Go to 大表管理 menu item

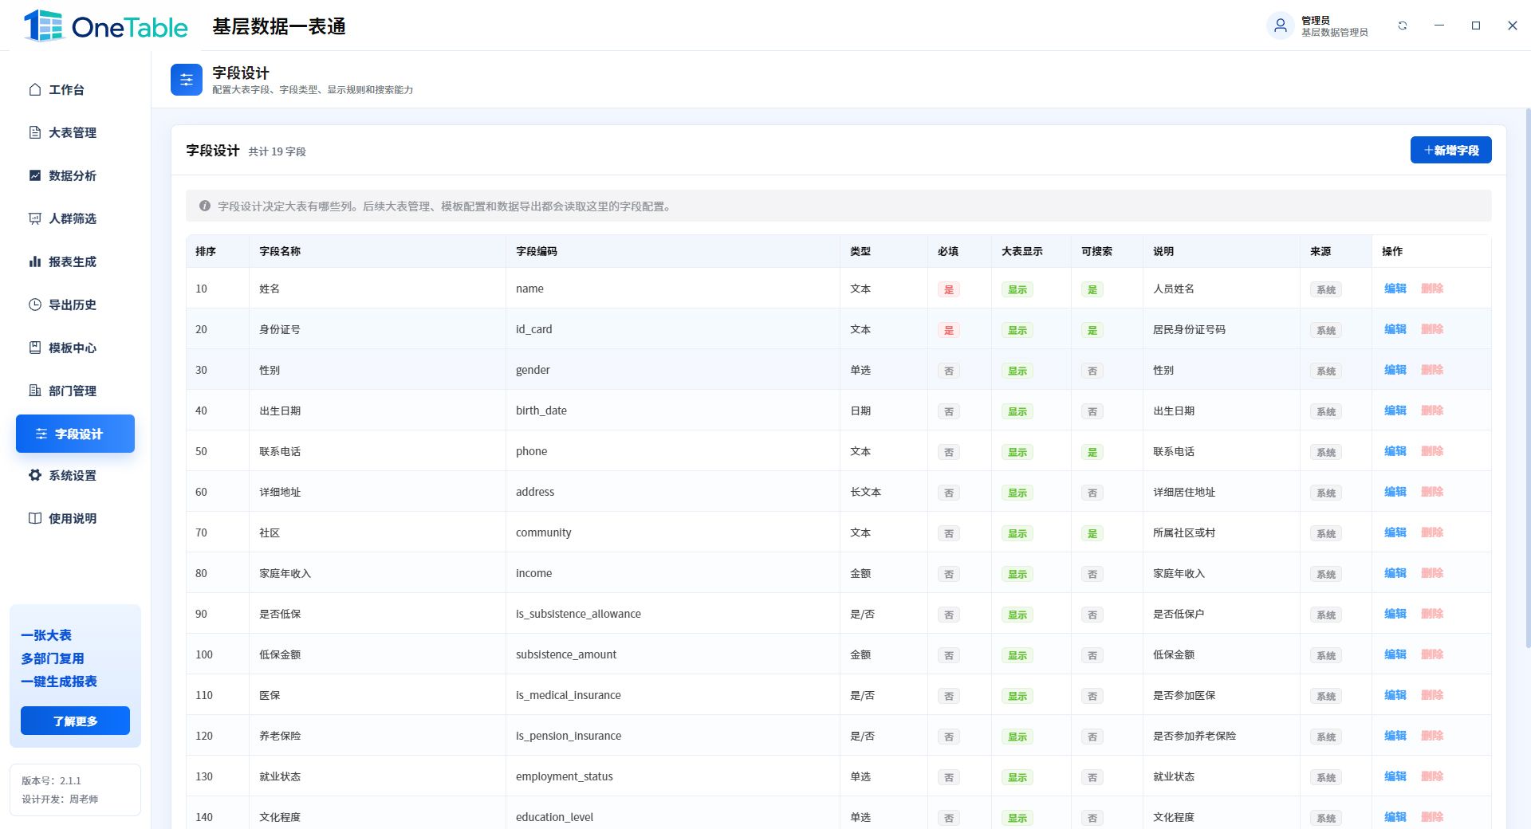(x=75, y=132)
